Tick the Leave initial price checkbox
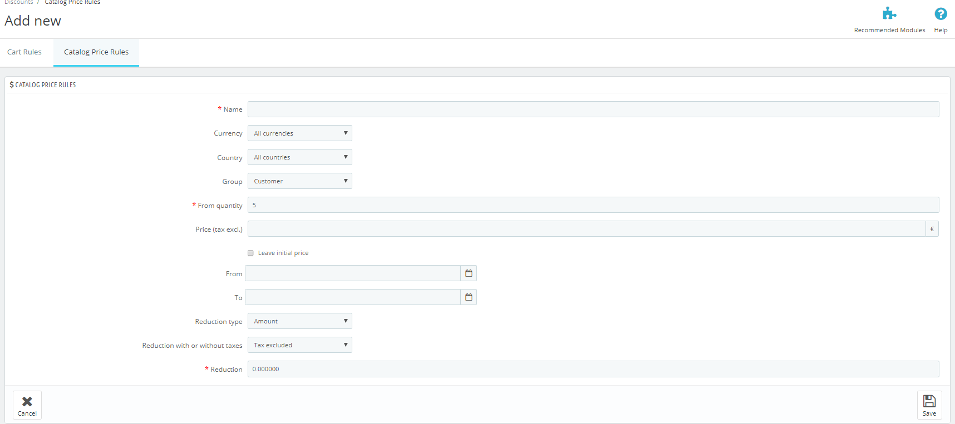This screenshot has height=424, width=955. click(250, 253)
